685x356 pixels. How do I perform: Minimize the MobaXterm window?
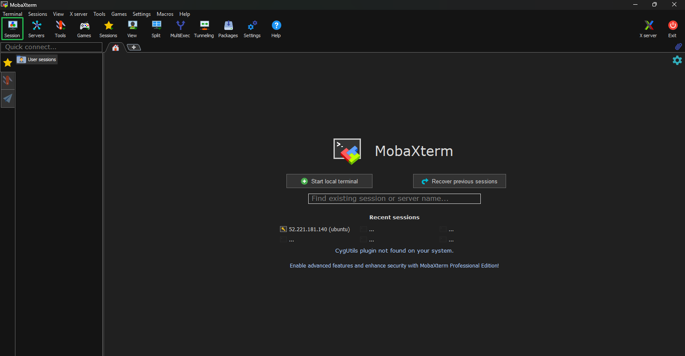635,5
